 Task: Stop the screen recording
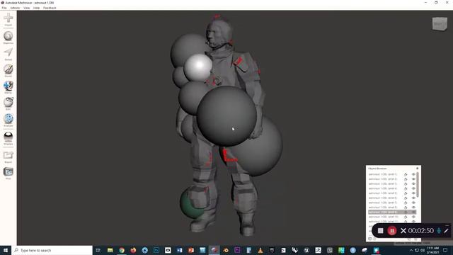[x=381, y=231]
